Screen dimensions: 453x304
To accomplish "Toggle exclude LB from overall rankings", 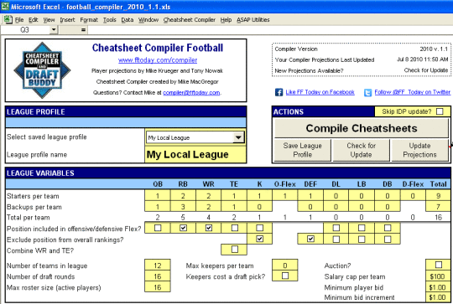I will coord(362,240).
